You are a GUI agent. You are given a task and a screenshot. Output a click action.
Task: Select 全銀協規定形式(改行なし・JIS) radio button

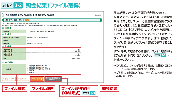(27, 65)
